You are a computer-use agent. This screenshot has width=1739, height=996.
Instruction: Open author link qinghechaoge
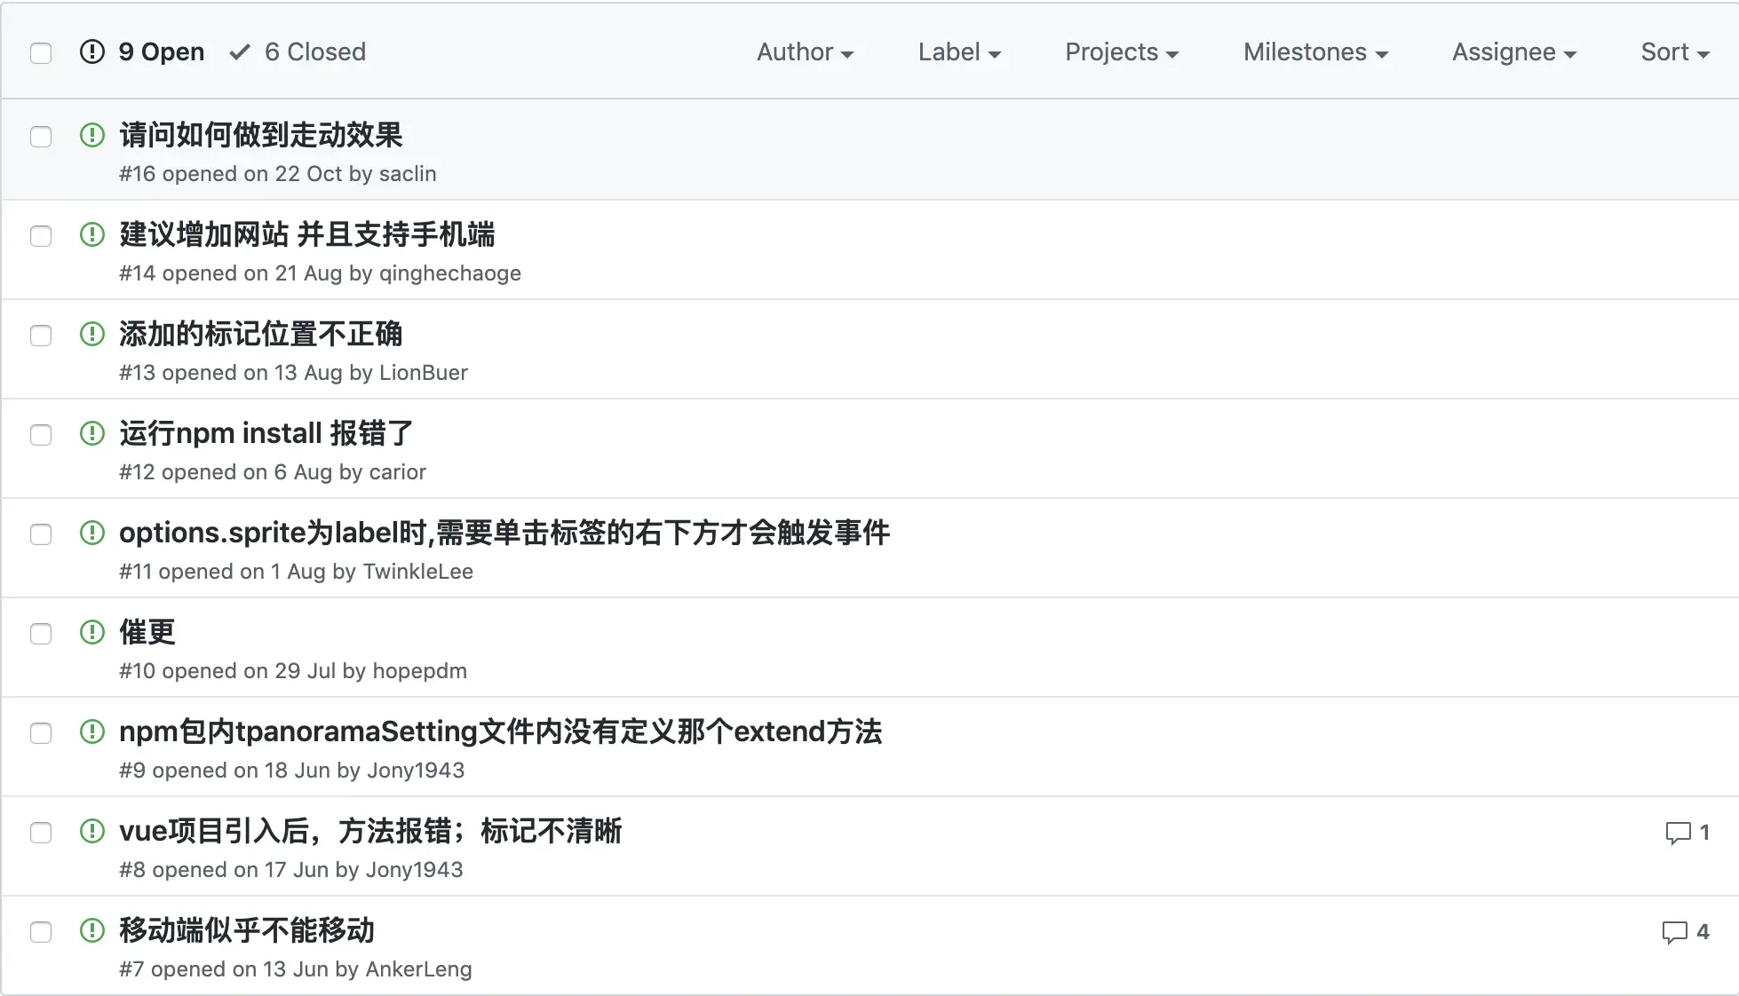[450, 273]
